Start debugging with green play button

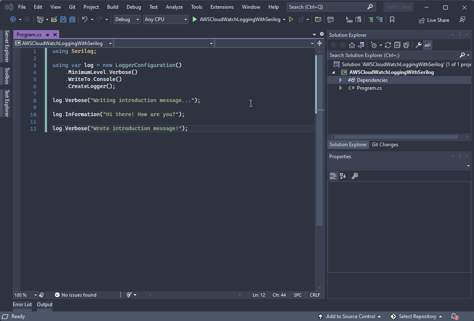pos(195,19)
